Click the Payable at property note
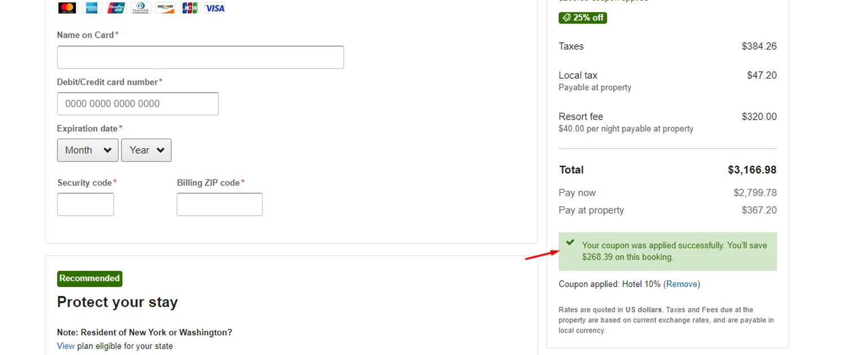 pos(595,88)
